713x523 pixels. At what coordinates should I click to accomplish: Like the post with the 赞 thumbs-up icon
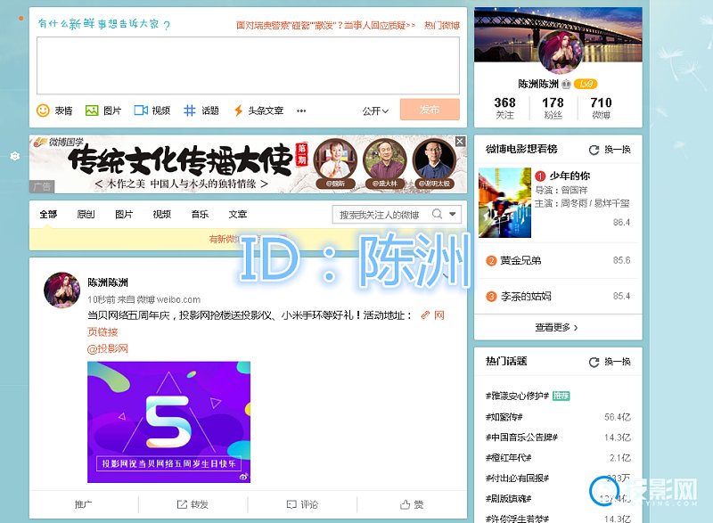point(412,504)
